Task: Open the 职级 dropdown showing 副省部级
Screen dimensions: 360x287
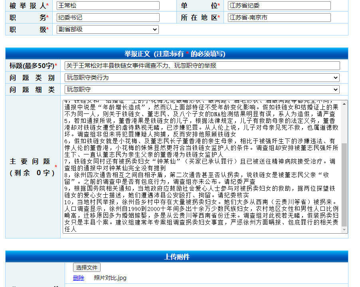Action: [x=108, y=29]
